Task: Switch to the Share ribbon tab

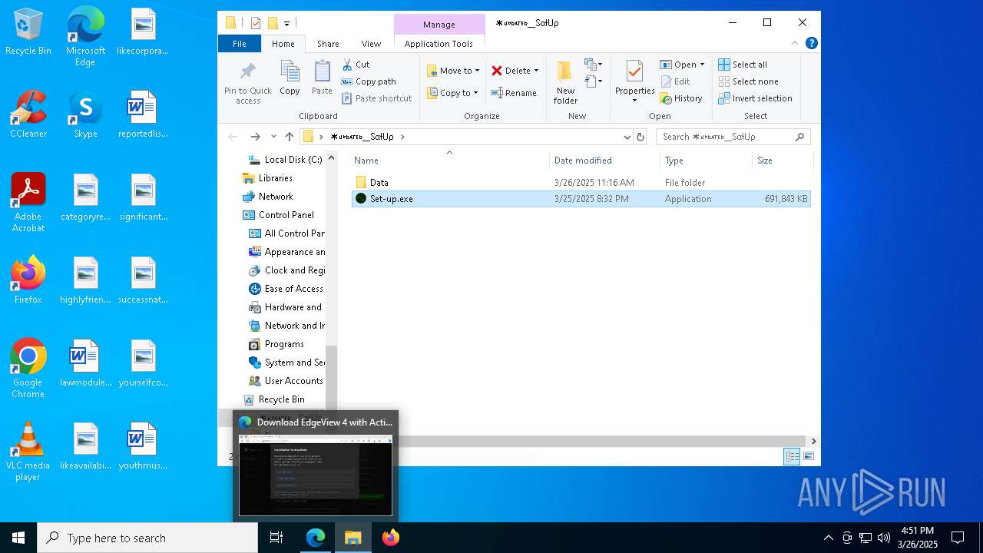Action: click(x=328, y=44)
